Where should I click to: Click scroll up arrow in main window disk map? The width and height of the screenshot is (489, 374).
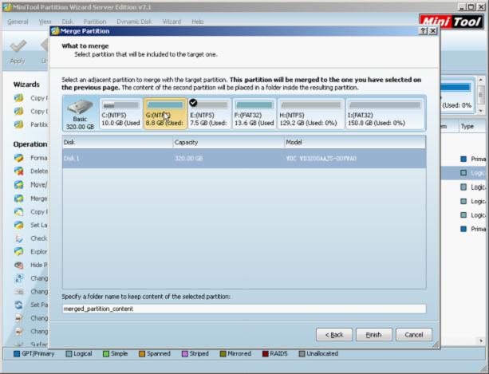[x=480, y=80]
